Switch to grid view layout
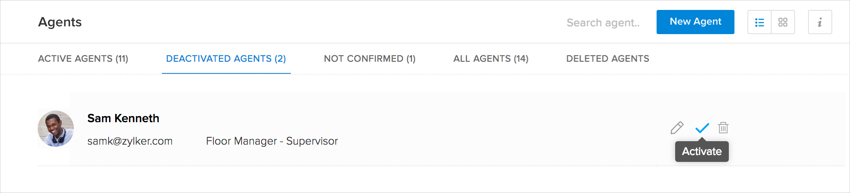This screenshot has height=193, width=850. 783,22
